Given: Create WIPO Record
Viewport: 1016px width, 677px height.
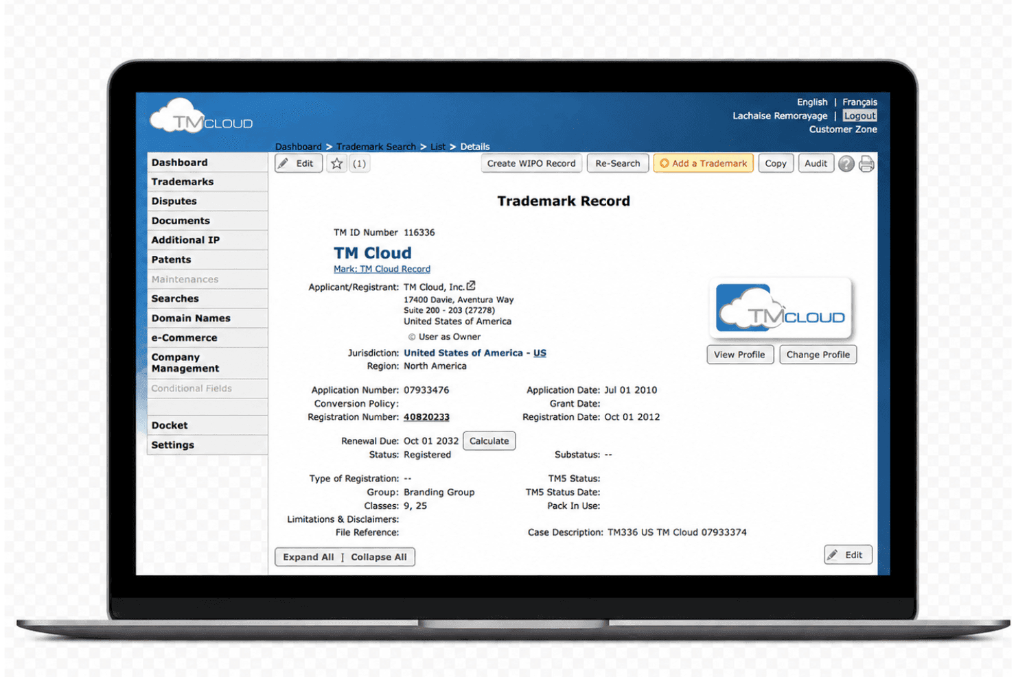Looking at the screenshot, I should [531, 163].
